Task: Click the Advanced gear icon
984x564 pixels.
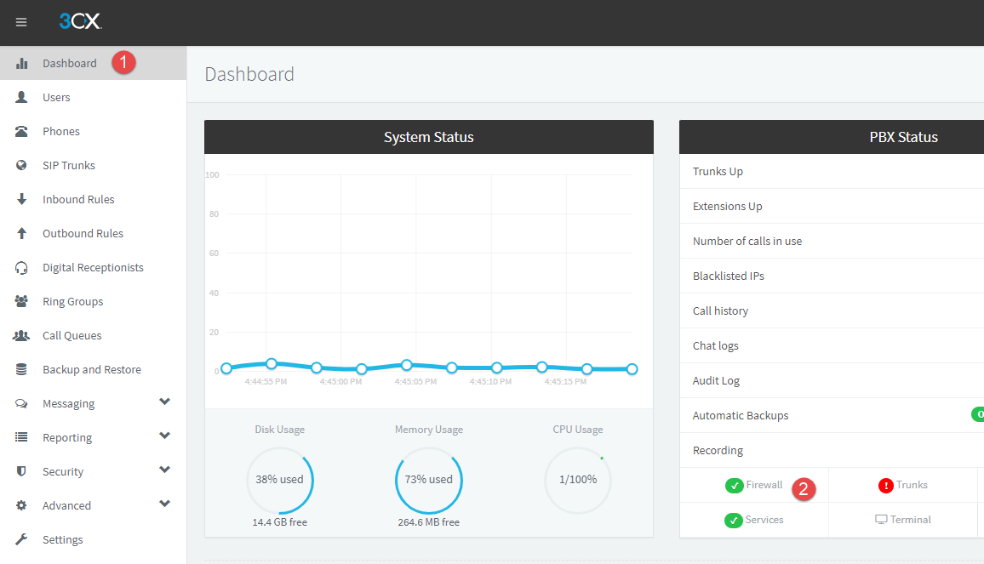Action: click(x=21, y=505)
